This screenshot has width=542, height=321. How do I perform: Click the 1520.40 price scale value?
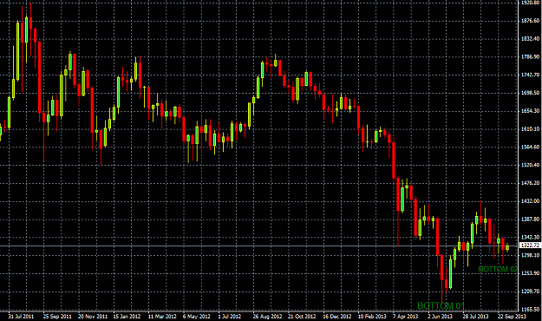click(x=530, y=165)
